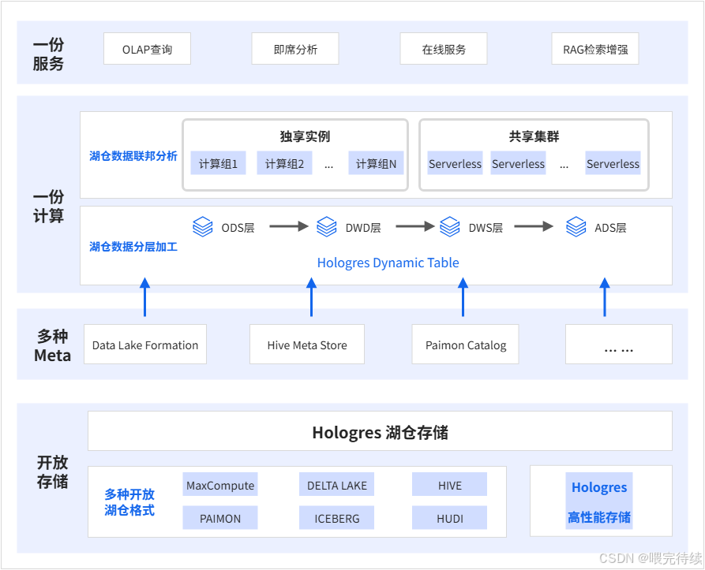Viewport: 705px width, 570px height.
Task: Click the DWD层 label
Action: 363,228
